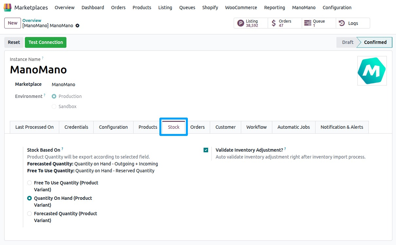Image resolution: width=396 pixels, height=245 pixels.
Task: Click the Environment help question mark
Action: (x=45, y=95)
